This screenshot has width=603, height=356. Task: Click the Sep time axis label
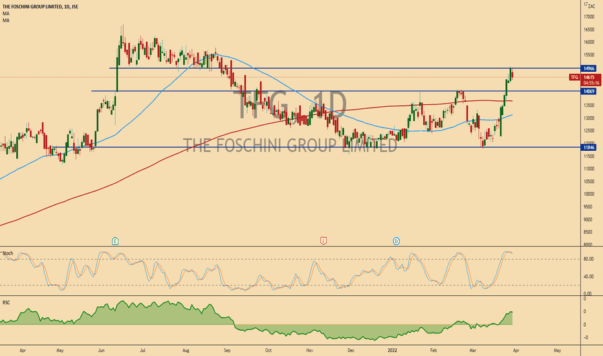pos(227,351)
